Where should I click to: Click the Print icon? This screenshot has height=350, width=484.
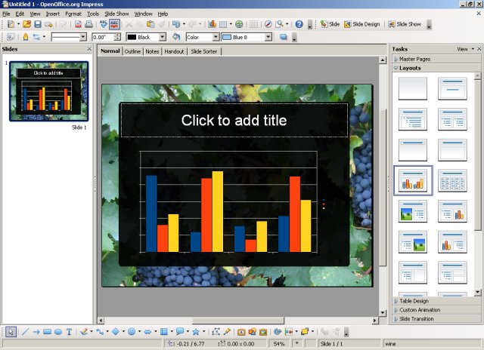88,24
